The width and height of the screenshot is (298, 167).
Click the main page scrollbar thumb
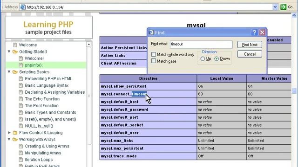(294, 91)
